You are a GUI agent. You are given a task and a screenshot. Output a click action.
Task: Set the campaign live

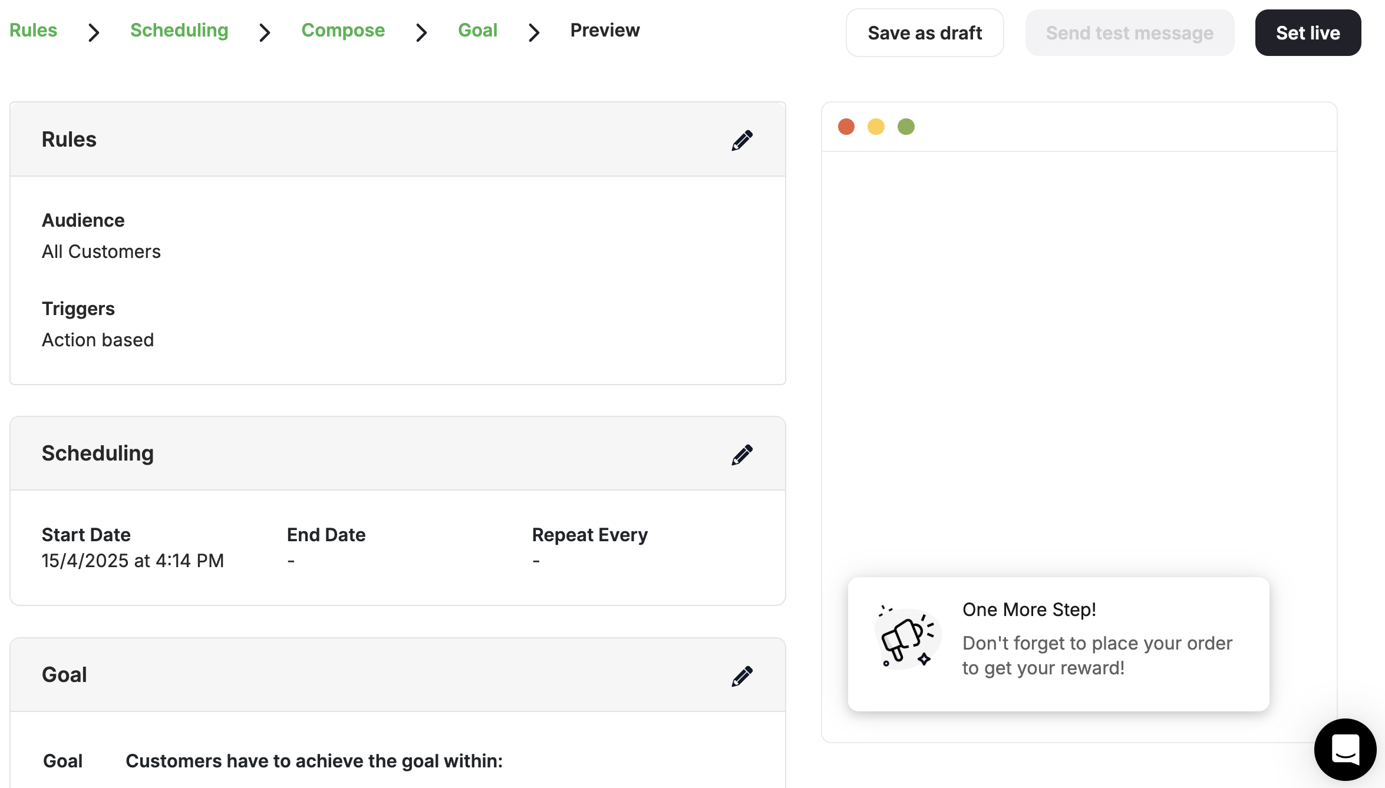[1308, 32]
